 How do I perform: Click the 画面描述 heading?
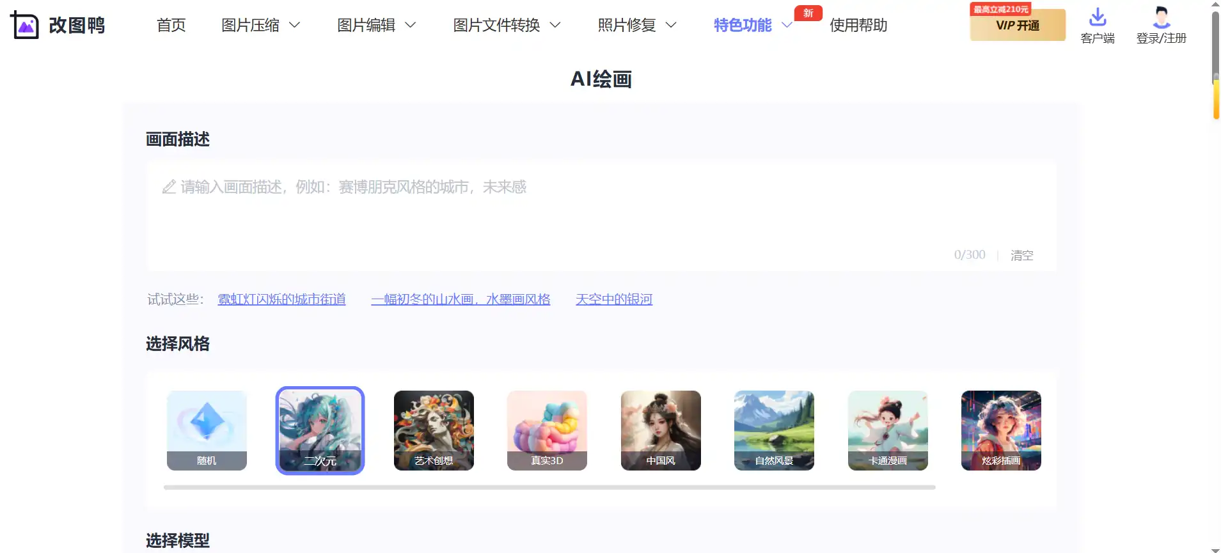178,139
